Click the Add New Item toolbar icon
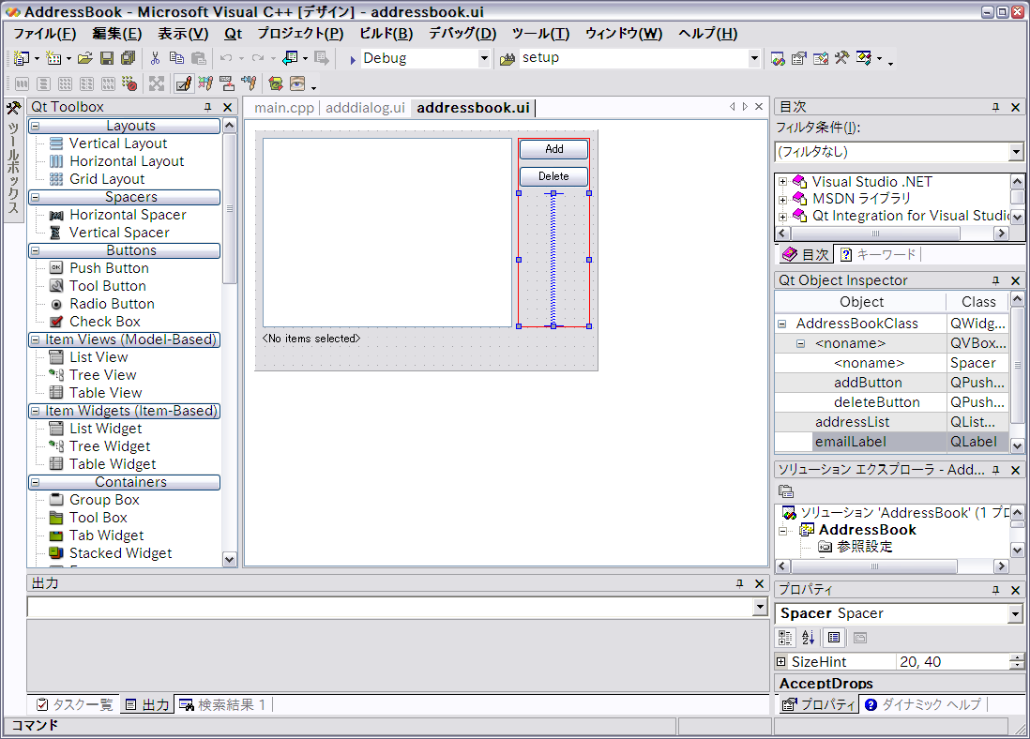The image size is (1030, 739). pyautogui.click(x=53, y=58)
